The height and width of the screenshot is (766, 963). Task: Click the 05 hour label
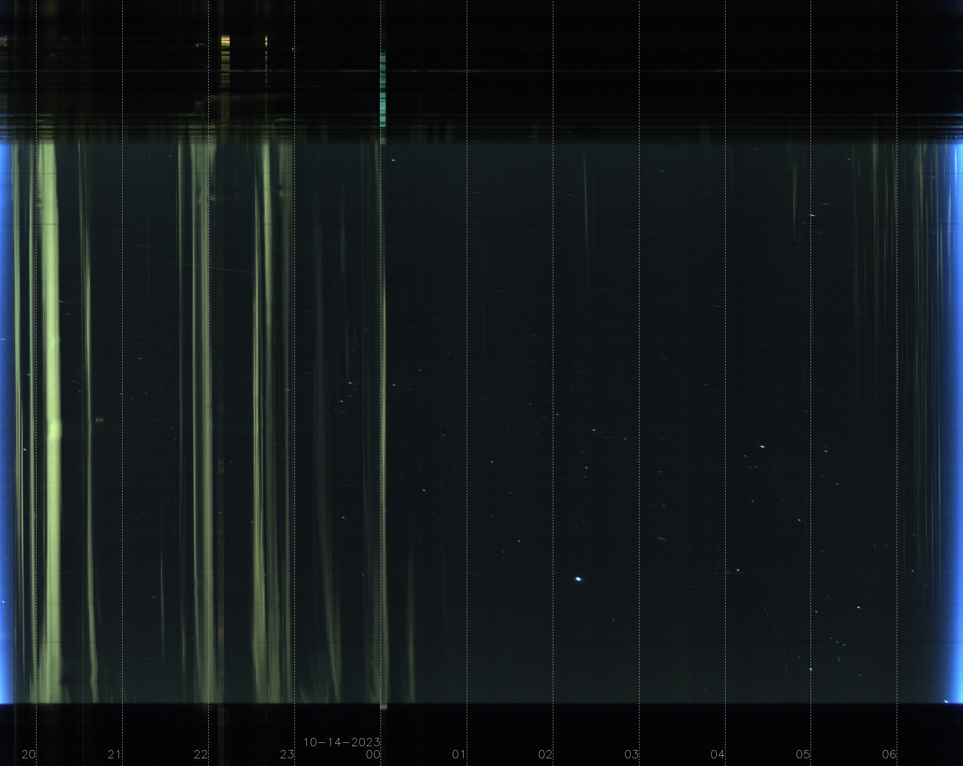pyautogui.click(x=803, y=754)
